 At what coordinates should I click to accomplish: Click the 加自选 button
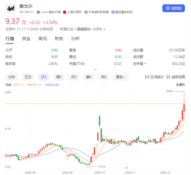173,8
